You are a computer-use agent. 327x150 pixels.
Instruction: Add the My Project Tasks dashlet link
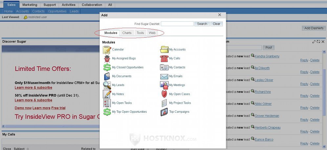click(180, 103)
